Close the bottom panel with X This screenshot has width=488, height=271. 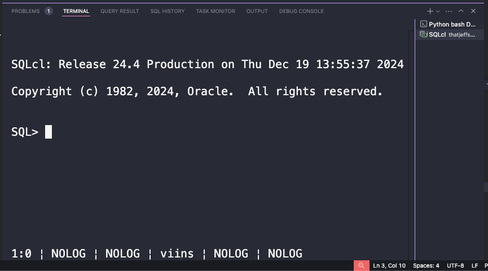[x=473, y=11]
